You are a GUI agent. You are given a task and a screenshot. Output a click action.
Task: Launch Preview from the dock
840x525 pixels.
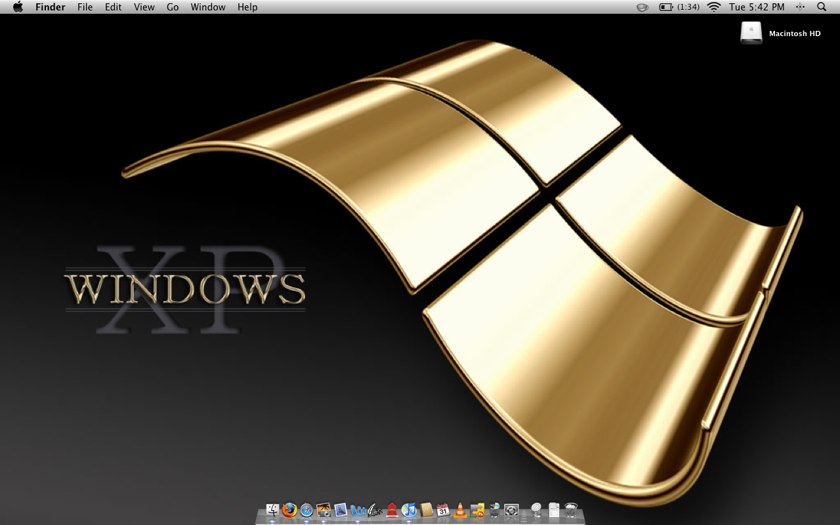pos(341,510)
